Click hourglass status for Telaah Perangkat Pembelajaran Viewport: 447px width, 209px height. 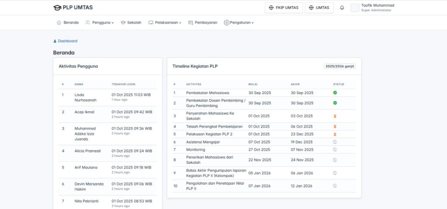click(x=335, y=127)
